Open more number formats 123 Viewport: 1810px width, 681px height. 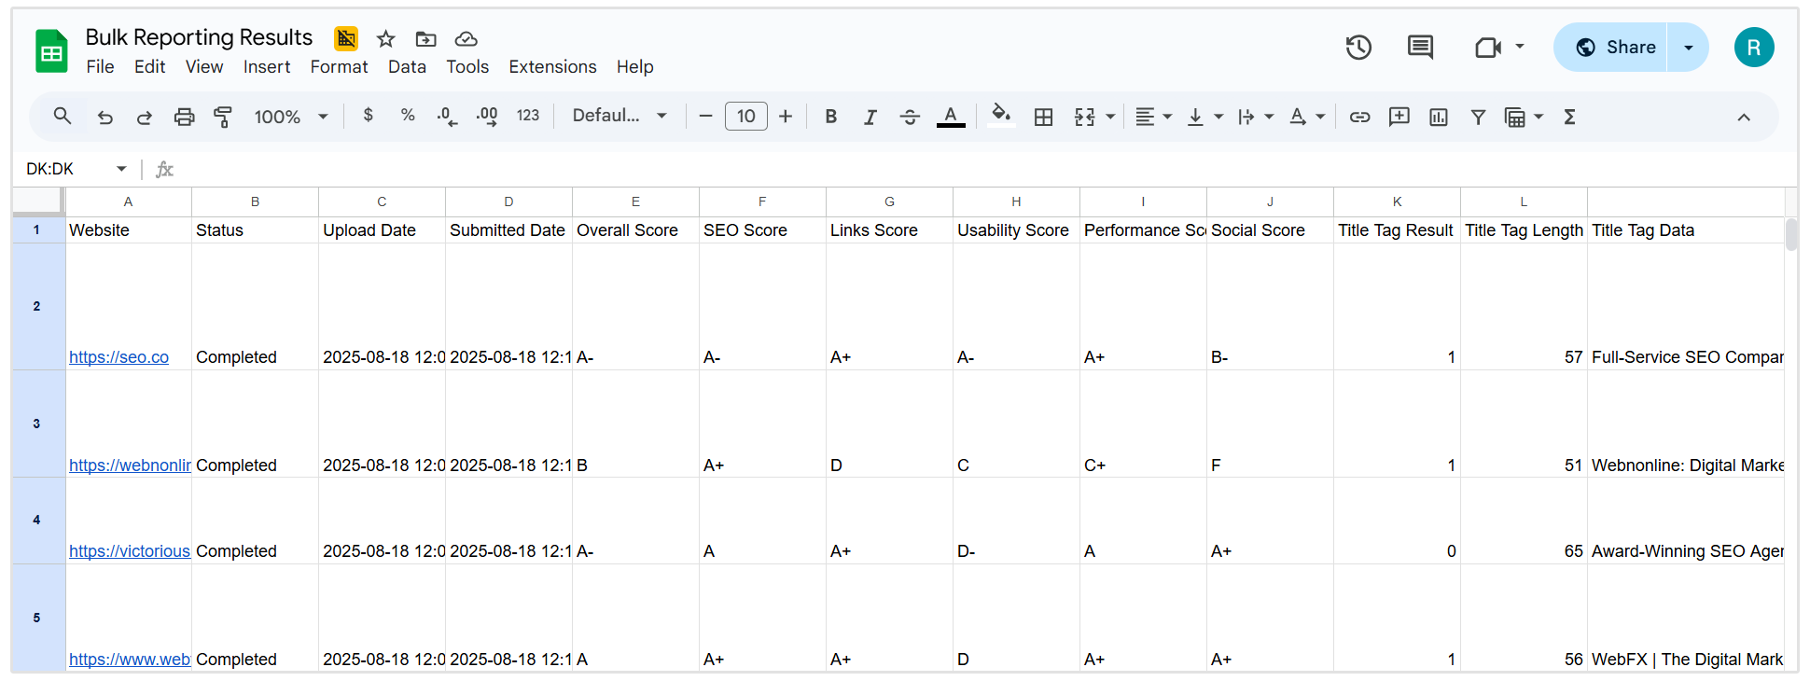[528, 116]
